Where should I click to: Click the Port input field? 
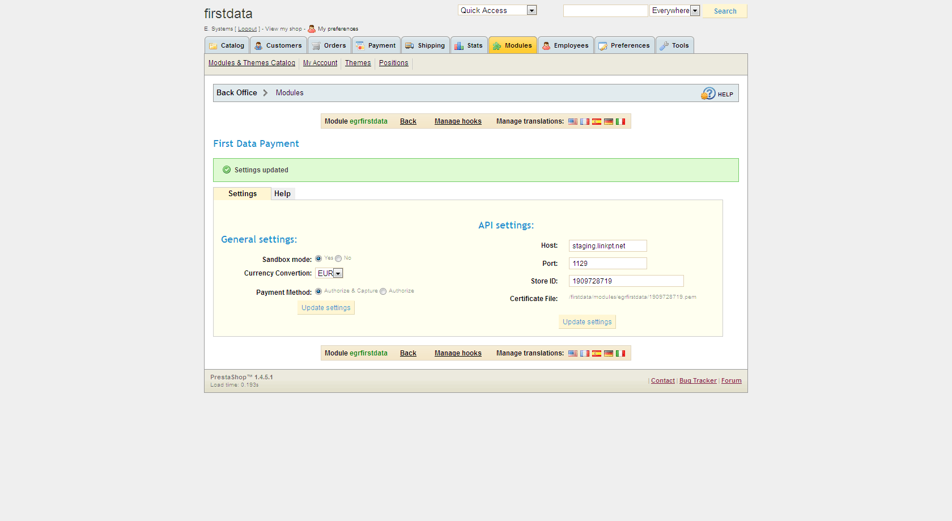607,264
